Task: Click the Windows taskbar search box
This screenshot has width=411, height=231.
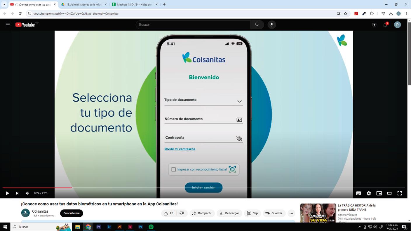Action: tap(41, 227)
